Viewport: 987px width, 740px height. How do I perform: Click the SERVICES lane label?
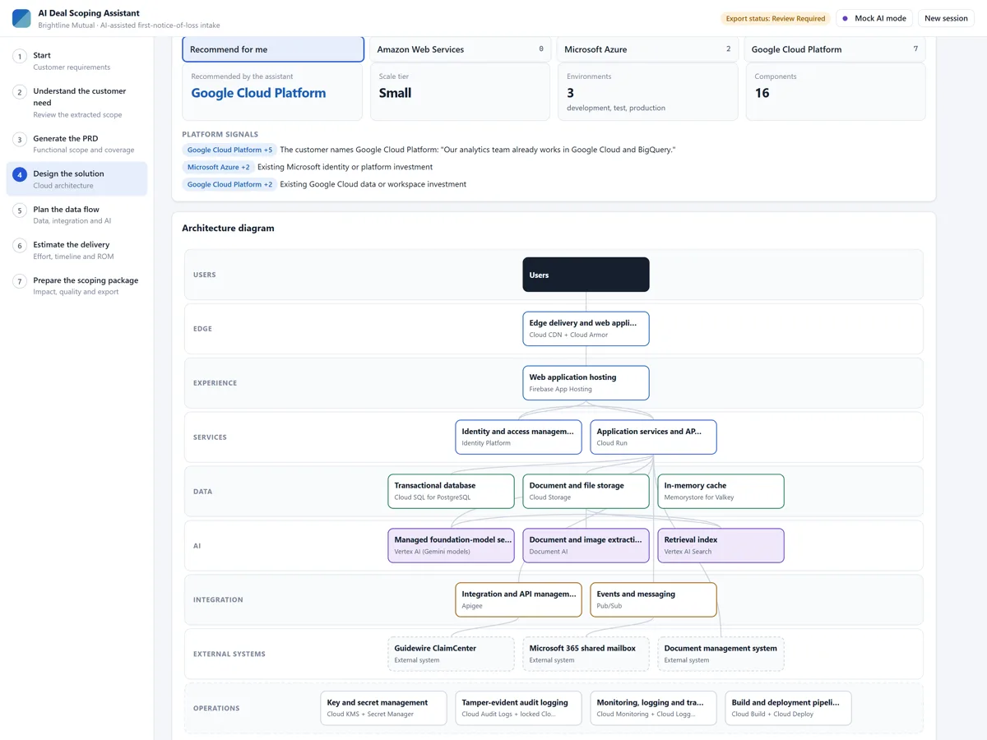coord(210,437)
